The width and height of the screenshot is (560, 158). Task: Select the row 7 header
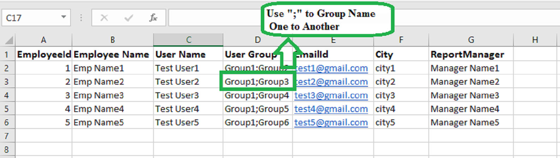7,136
